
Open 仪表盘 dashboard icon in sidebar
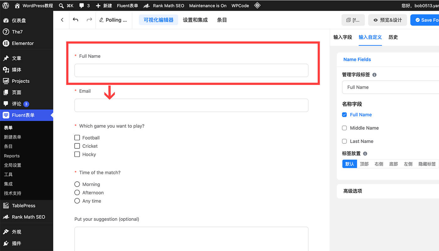pos(6,20)
